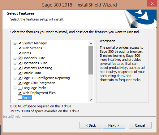159x135 pixels.
Task: Check the Language Packs checkbox
Action: [x=20, y=88]
